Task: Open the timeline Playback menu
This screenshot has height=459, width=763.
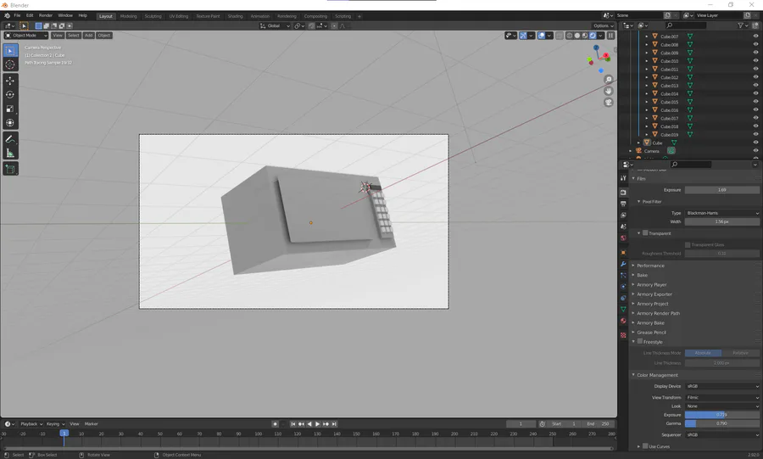Action: click(31, 424)
